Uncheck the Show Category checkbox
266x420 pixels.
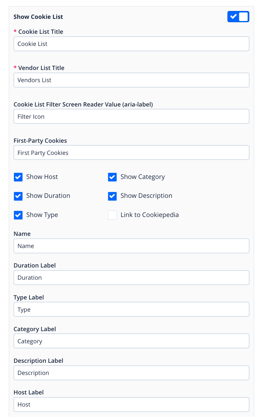[112, 177]
